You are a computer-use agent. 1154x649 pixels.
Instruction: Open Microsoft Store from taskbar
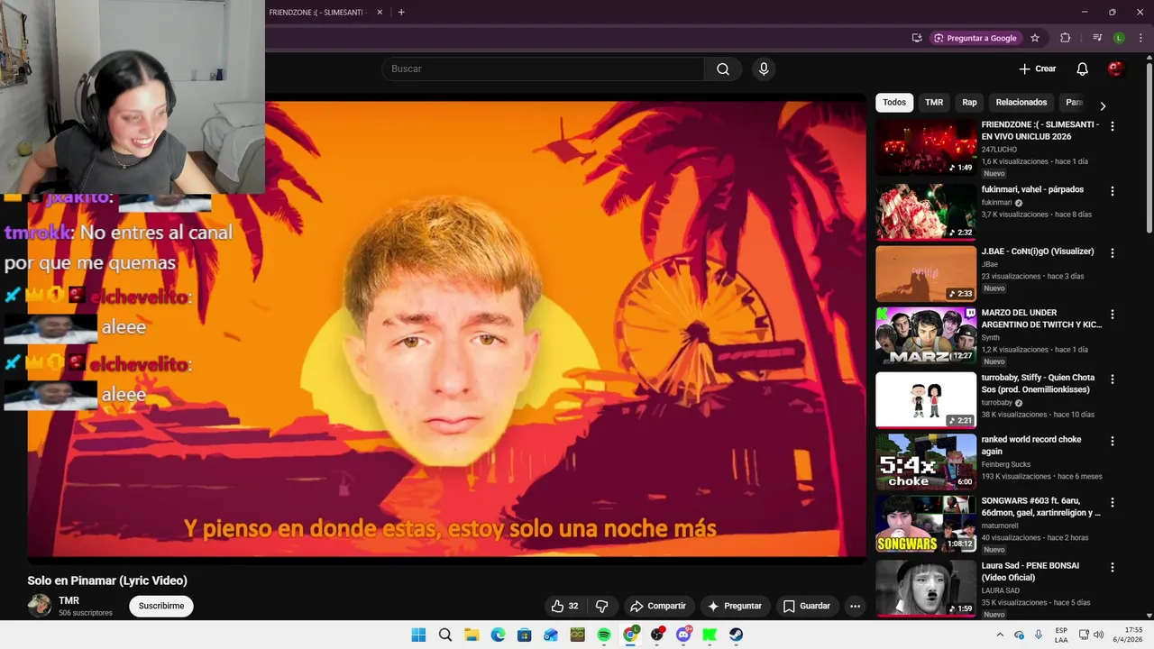tap(525, 635)
